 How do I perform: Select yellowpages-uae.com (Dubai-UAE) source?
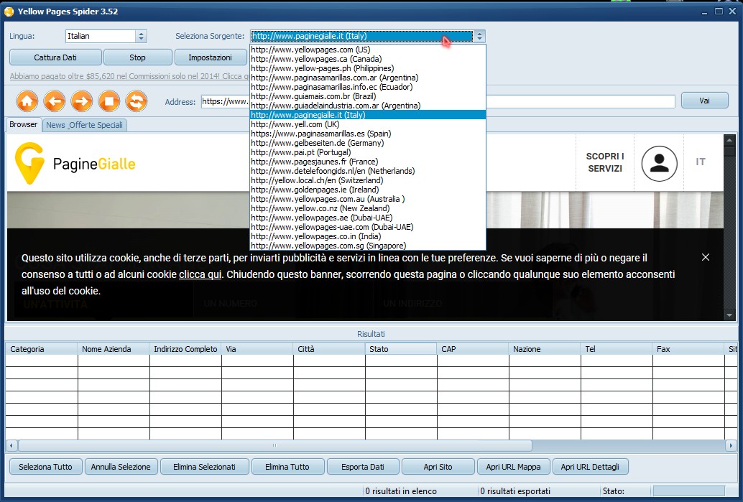368,227
